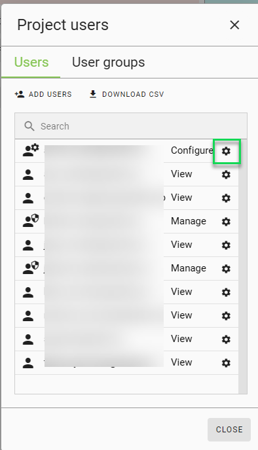The image size is (258, 450).
Task: Click the person icon in last row
Action: point(28,363)
